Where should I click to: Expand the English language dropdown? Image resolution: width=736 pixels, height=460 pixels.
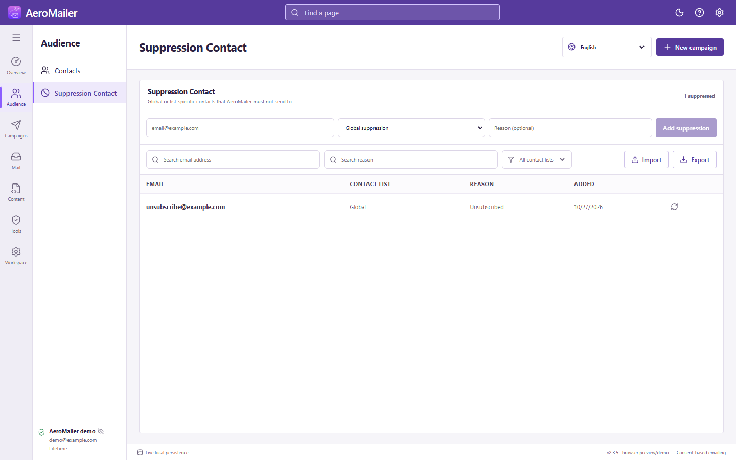tap(607, 47)
